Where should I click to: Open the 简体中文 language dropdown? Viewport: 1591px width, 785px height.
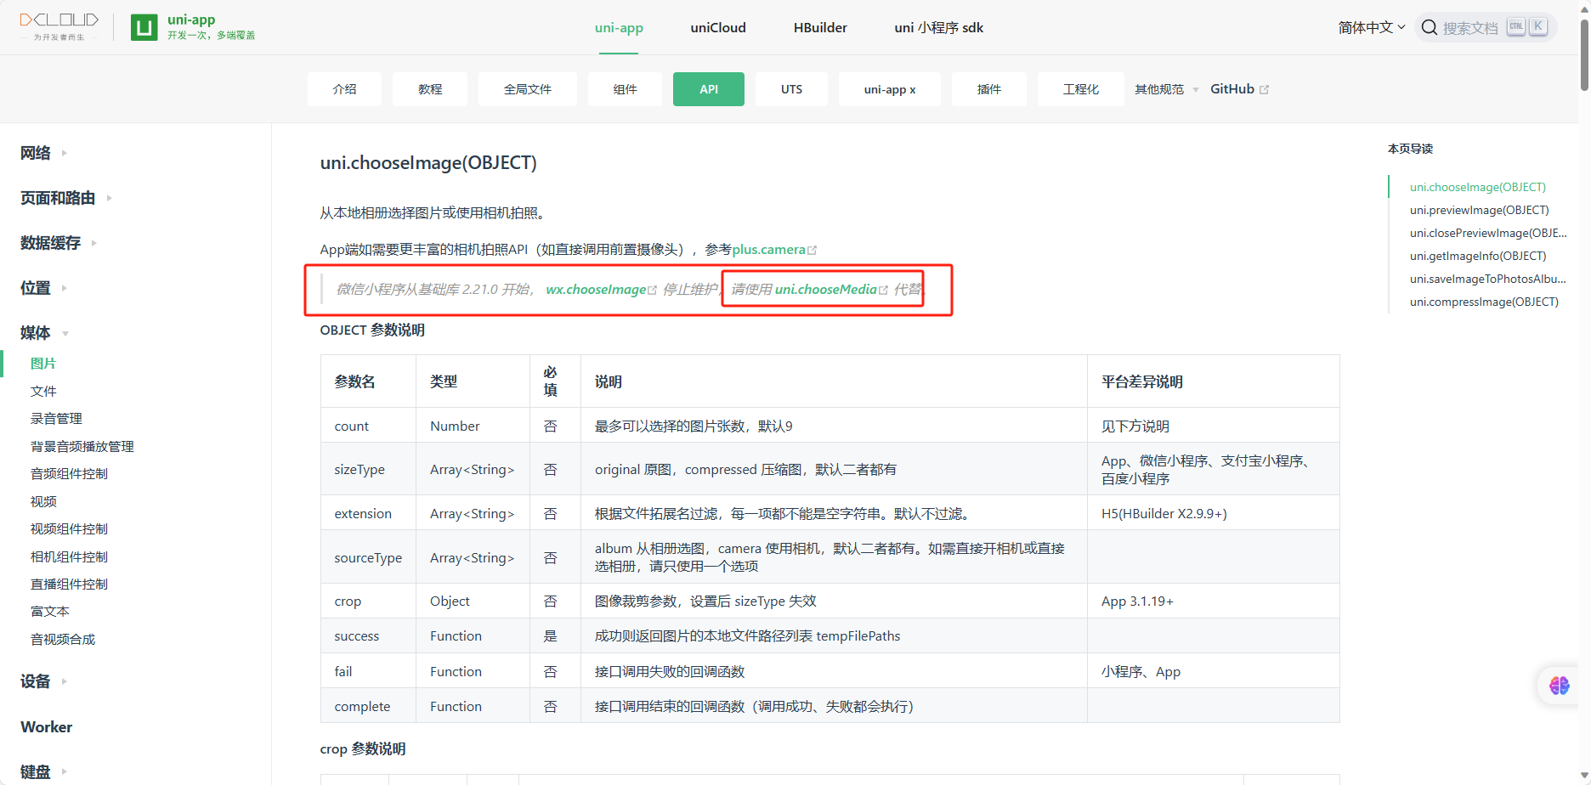pos(1371,27)
